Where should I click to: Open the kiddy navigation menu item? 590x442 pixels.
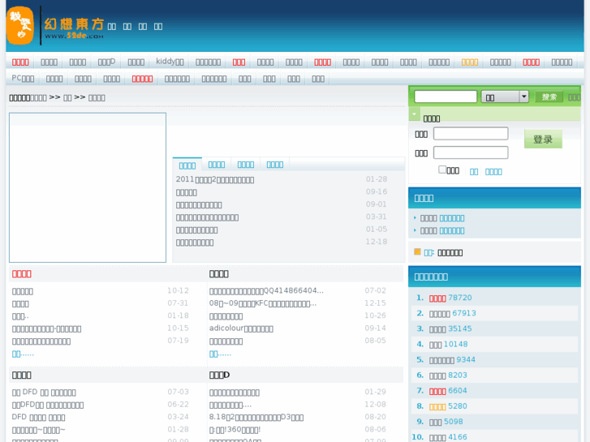170,62
